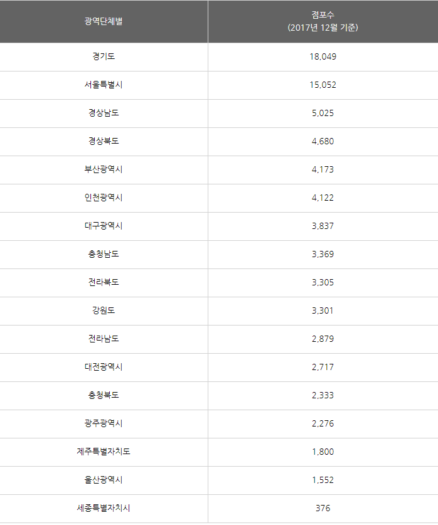
Task: Select the 경상남도 row label
Action: (104, 113)
